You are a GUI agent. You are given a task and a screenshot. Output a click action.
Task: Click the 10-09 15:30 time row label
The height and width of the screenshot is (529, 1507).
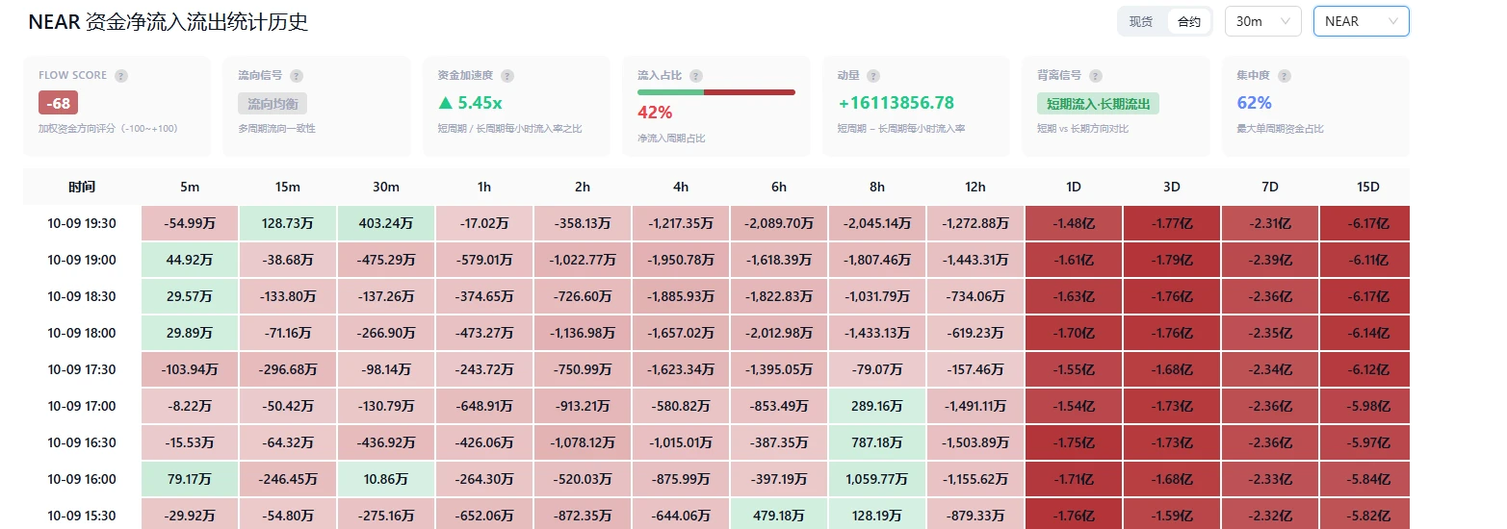(x=82, y=516)
